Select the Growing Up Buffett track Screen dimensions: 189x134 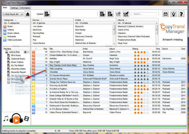click(x=58, y=85)
